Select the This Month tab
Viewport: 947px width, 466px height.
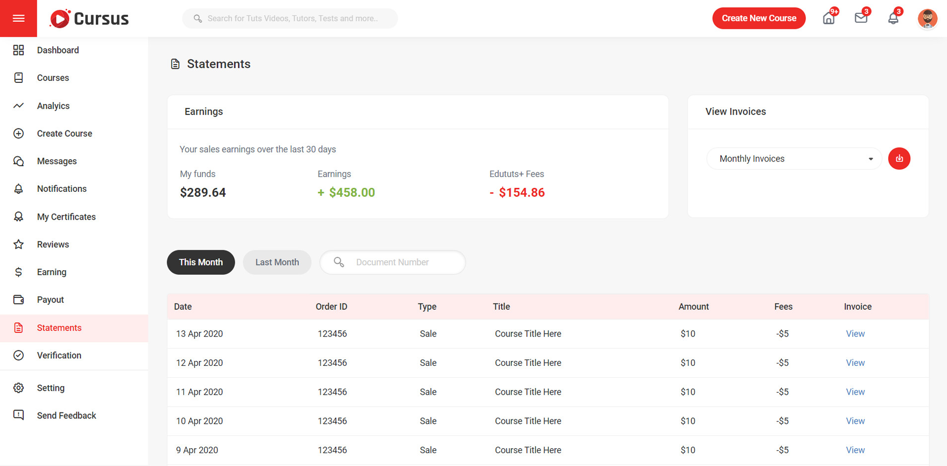[x=201, y=262]
